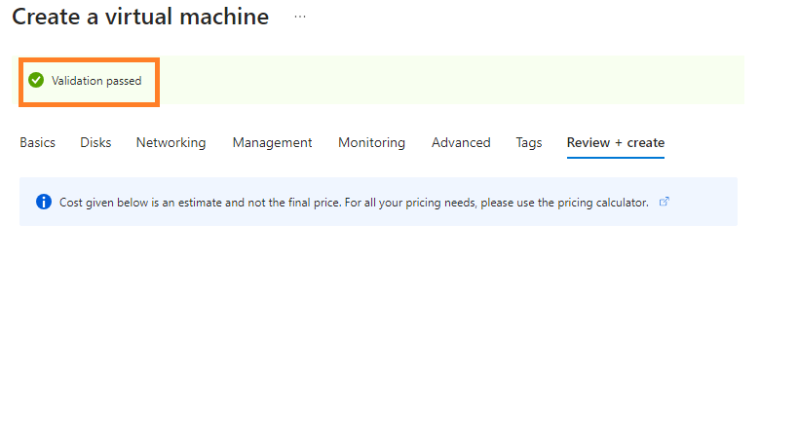Open the ellipsis menu beside the page title
This screenshot has width=798, height=448.
click(300, 17)
